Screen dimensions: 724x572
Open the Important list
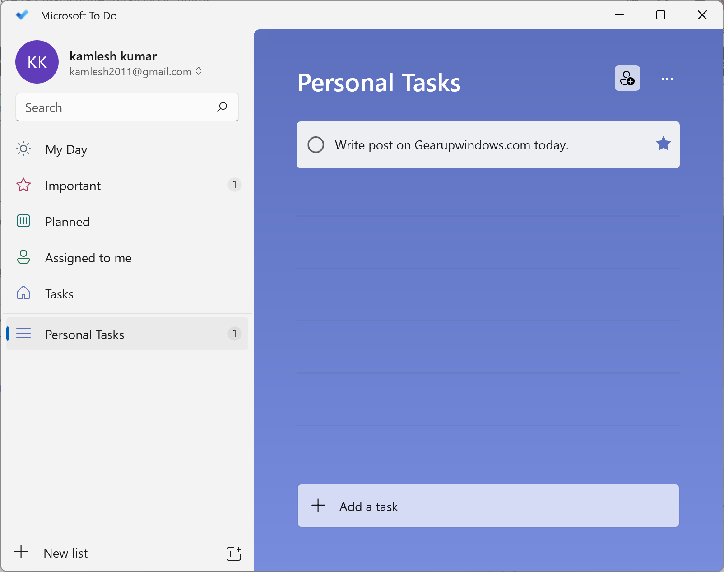click(127, 185)
